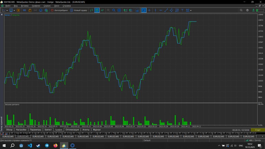Screen dimensions: 265x149
Task: Toggle the chart shift option
Action: click(x=131, y=10)
